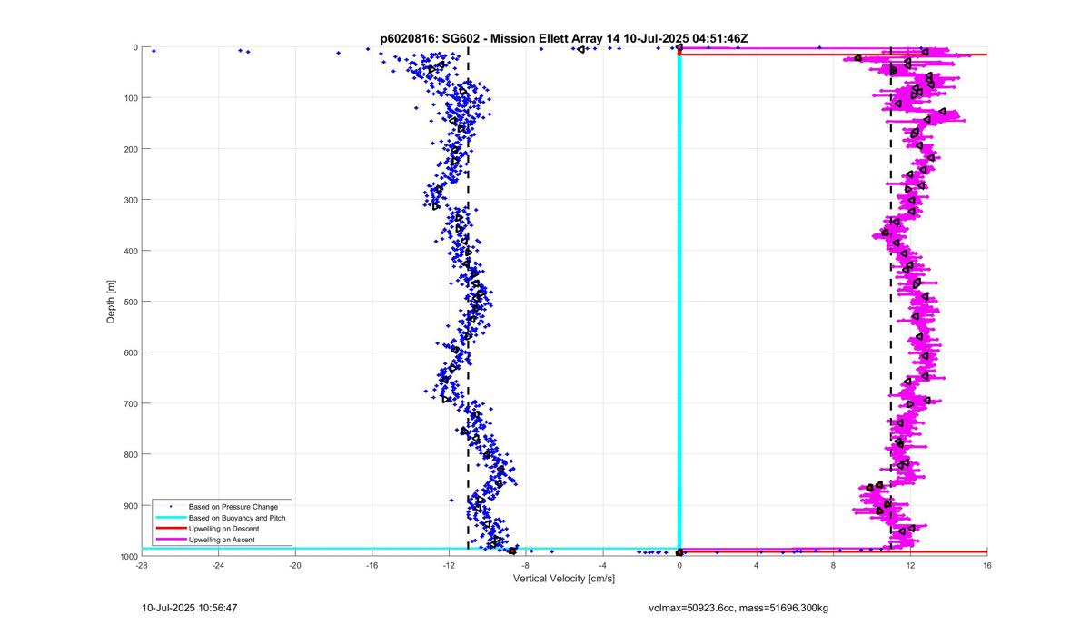Click the depth tick label '600'

point(130,352)
